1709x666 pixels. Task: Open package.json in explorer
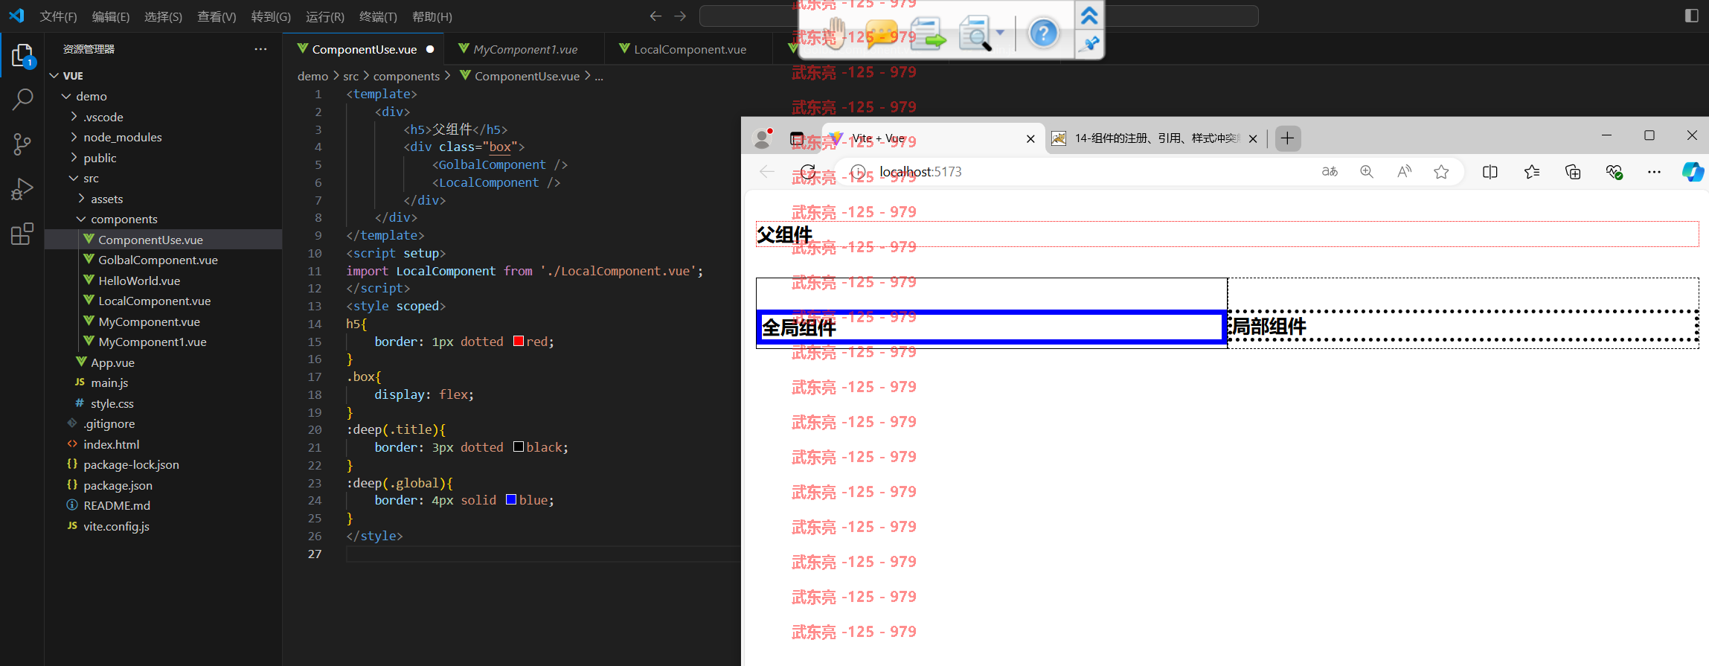tap(118, 485)
